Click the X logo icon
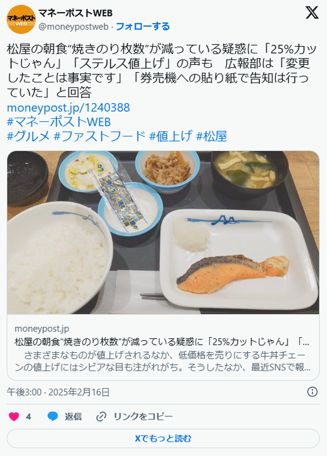 312,13
